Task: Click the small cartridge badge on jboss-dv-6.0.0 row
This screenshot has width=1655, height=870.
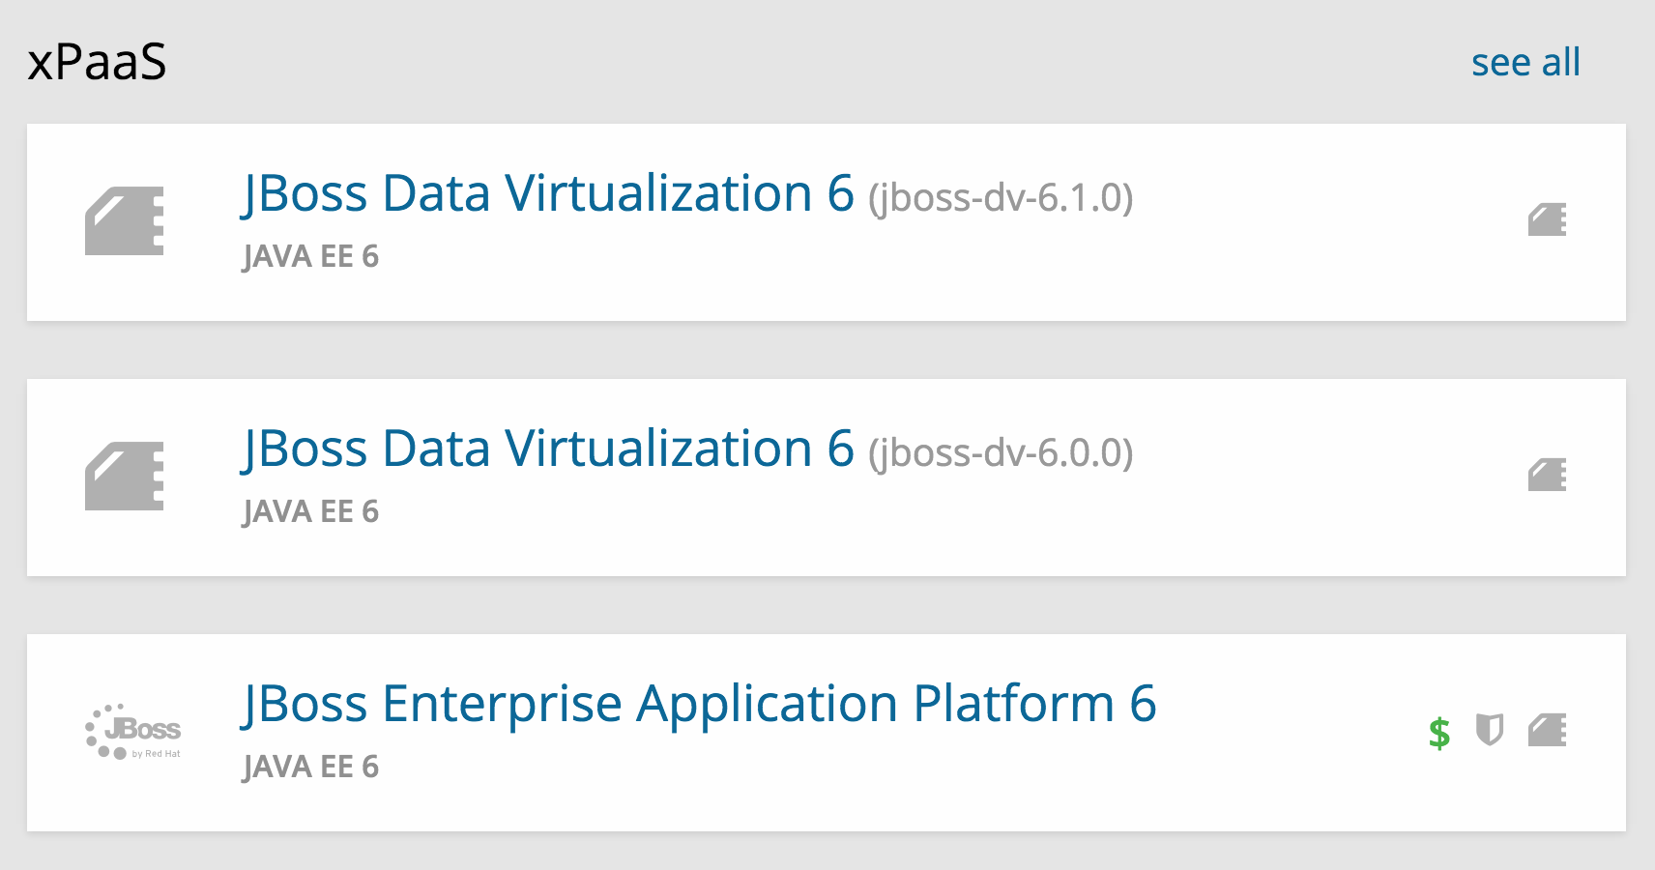Action: pos(1546,476)
